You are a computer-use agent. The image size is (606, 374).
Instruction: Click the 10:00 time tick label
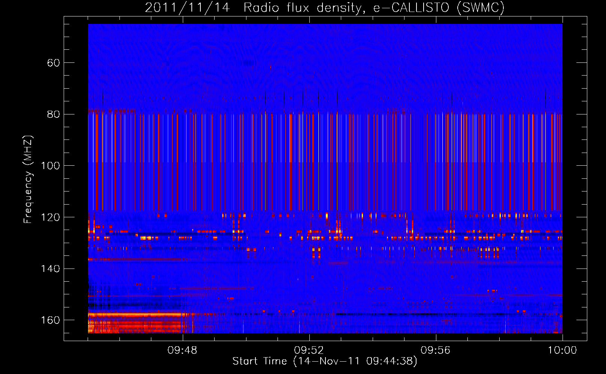(563, 350)
